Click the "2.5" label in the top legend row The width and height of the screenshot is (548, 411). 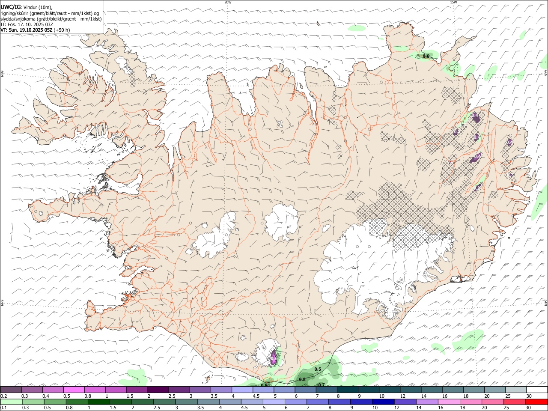click(x=172, y=396)
